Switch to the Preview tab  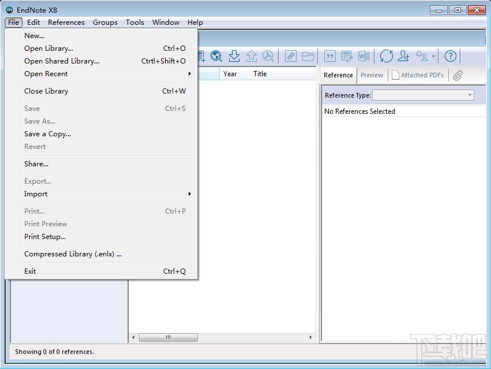click(372, 75)
